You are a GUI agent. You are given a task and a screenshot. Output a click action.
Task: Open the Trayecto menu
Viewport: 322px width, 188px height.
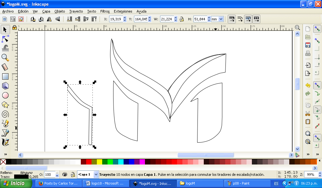click(x=76, y=11)
